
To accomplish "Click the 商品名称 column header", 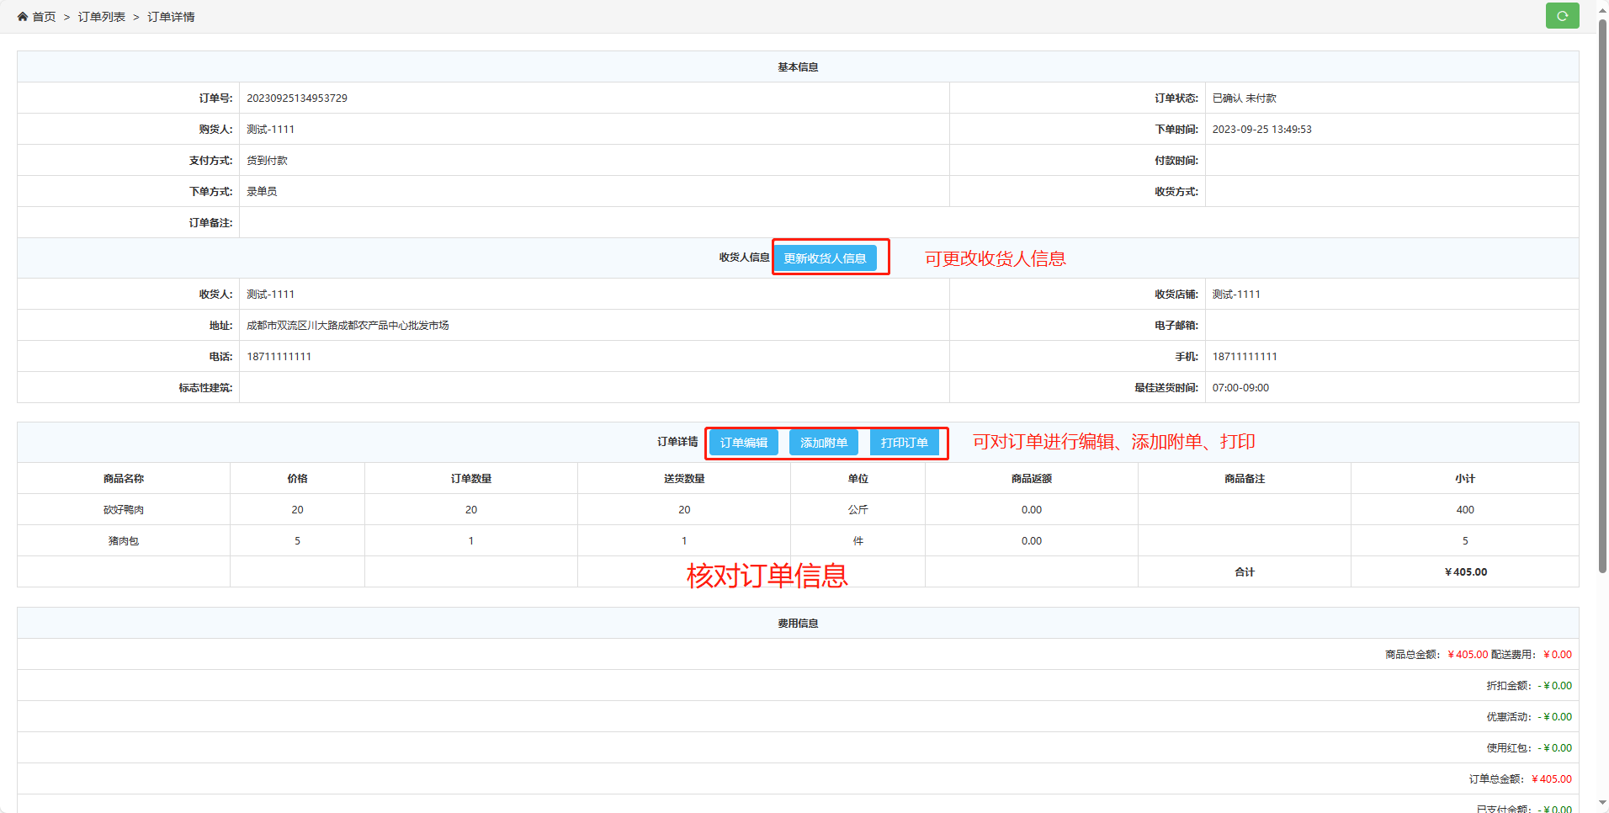I will pos(124,479).
